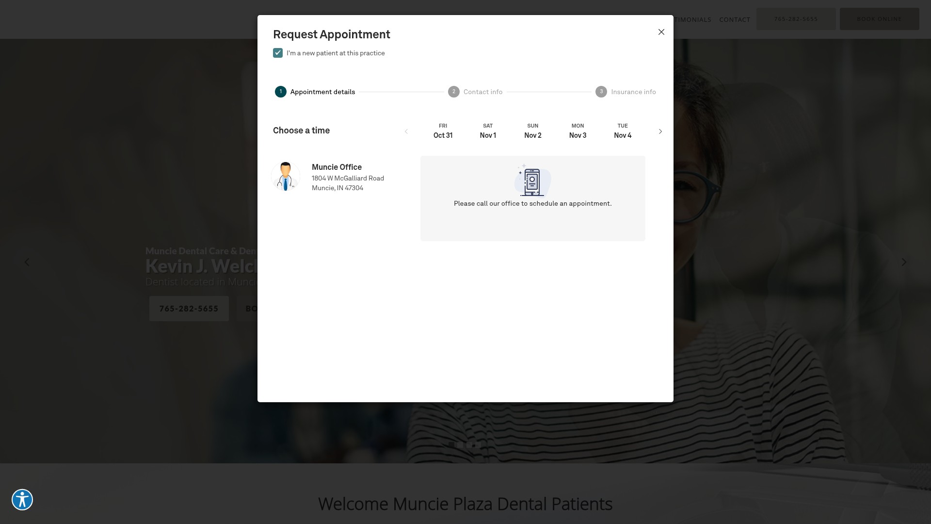Pick Sun Nov 2 date column

[533, 131]
